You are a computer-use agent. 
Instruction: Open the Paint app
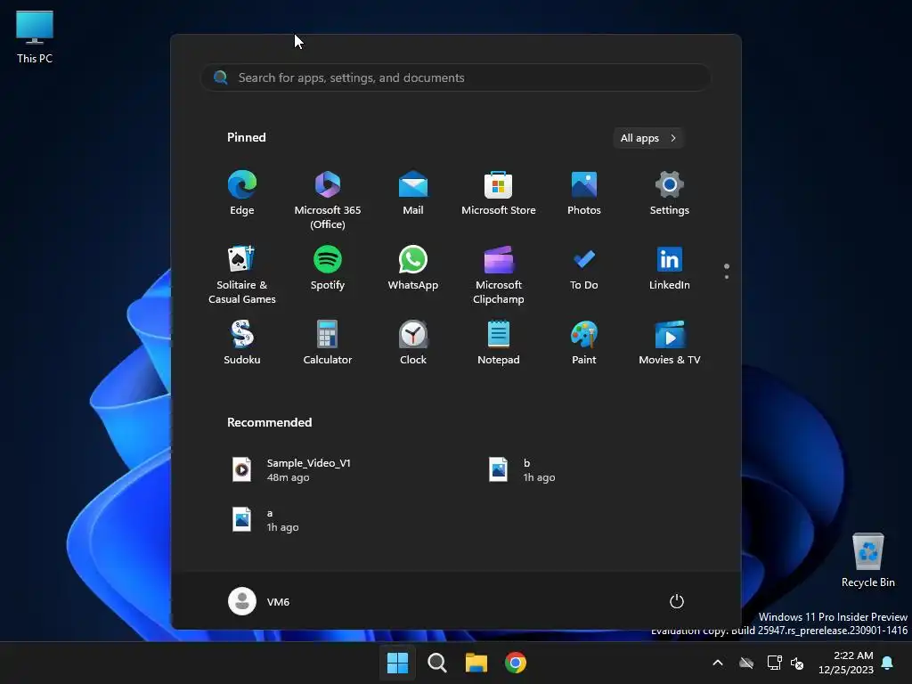tap(584, 343)
